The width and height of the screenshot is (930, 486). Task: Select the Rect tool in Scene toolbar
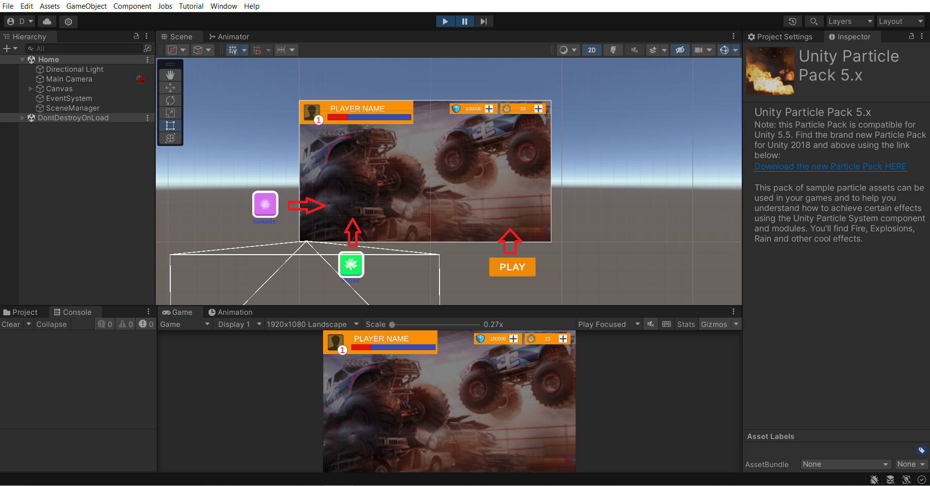170,126
